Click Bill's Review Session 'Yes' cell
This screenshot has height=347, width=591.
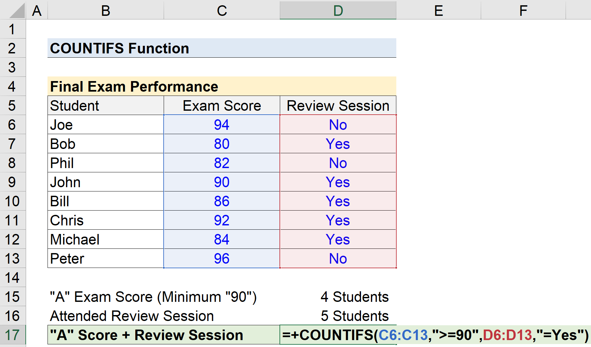pos(338,201)
